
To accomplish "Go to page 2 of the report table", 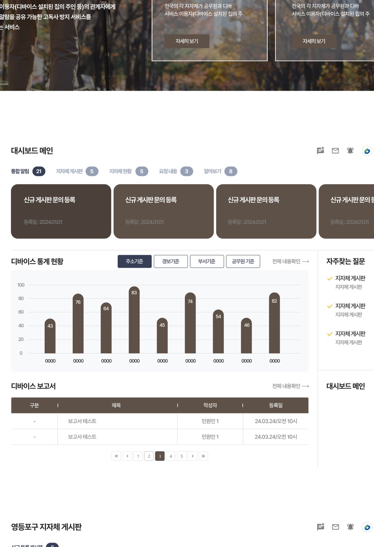I will point(149,456).
